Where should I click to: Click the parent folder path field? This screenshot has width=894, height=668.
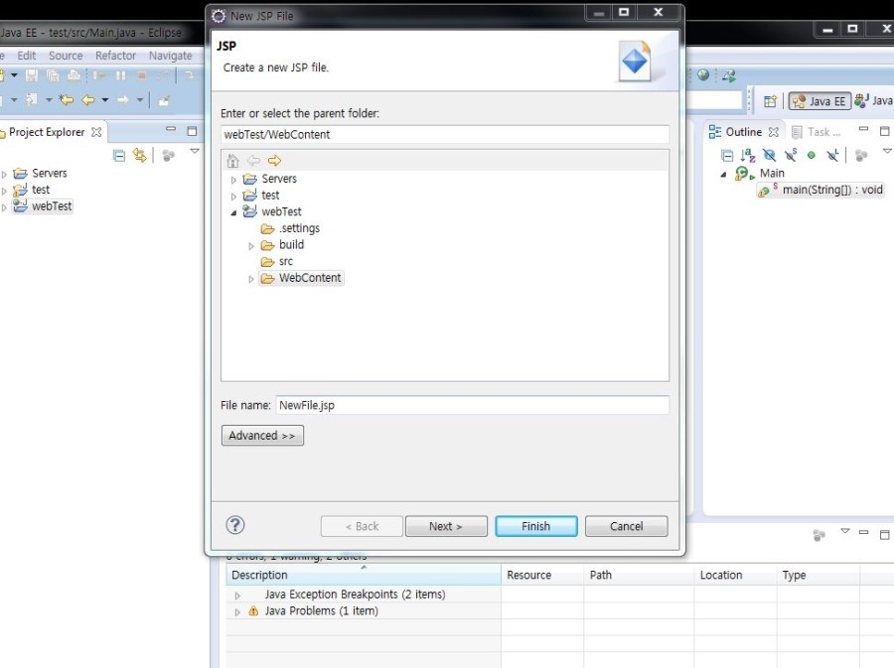point(445,134)
